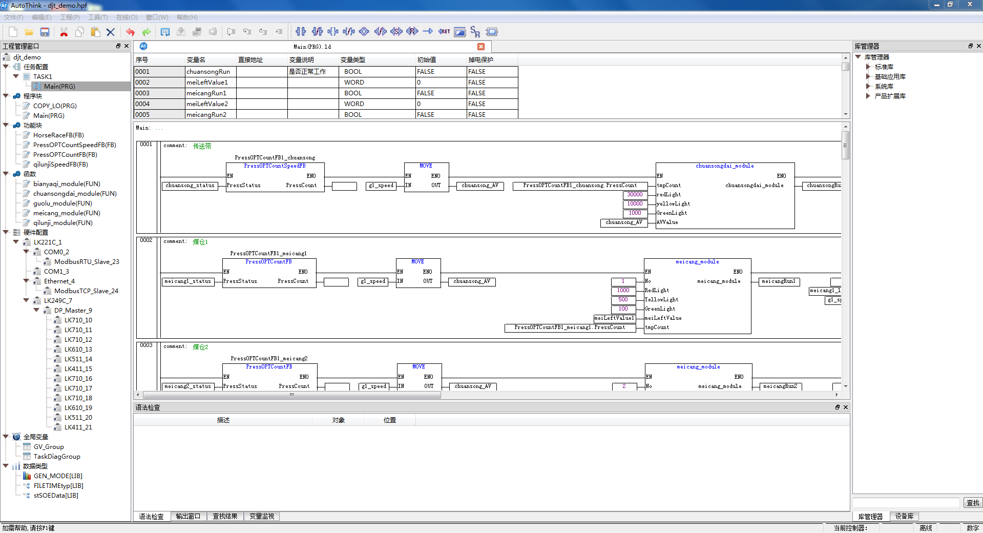
Task: Open the 工程(P) menu
Action: pyautogui.click(x=70, y=17)
